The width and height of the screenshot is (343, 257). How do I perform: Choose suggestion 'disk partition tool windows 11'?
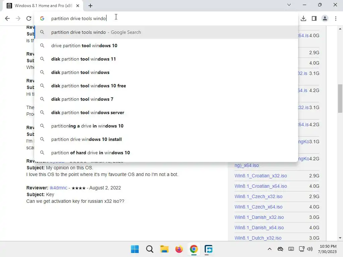coord(166,59)
